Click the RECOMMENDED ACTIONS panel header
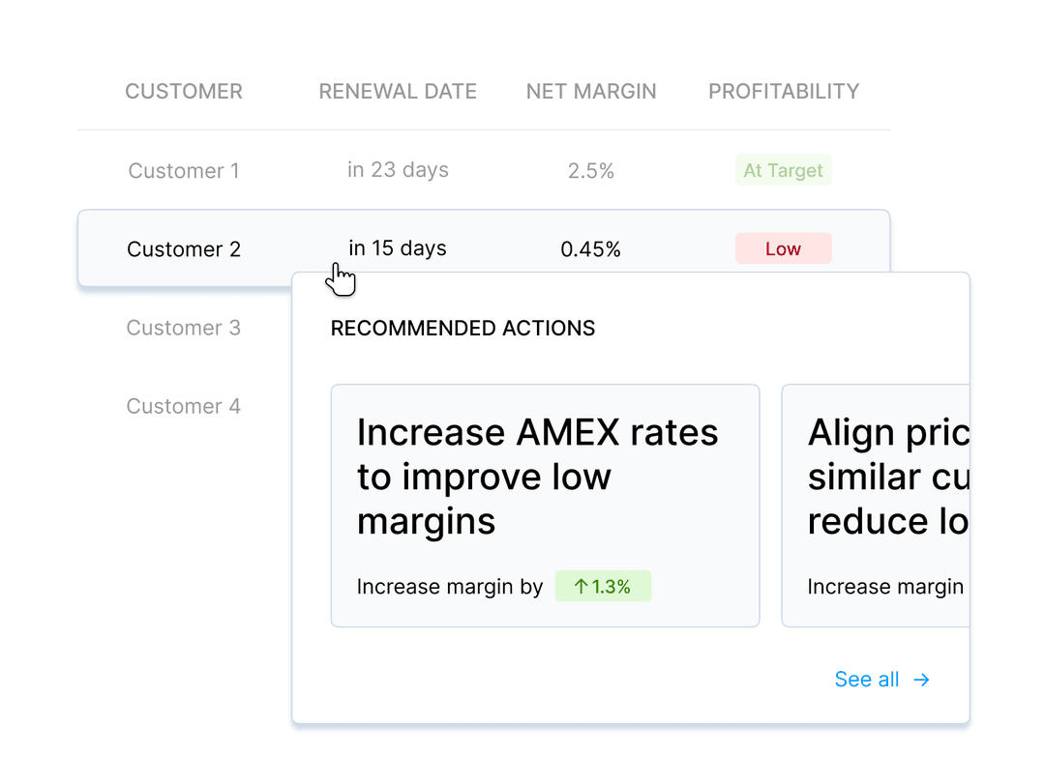 point(463,328)
